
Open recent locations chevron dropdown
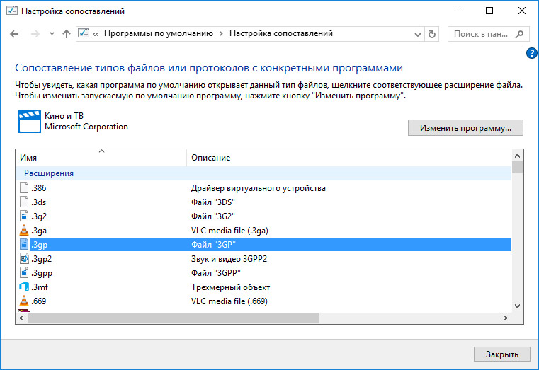tap(52, 34)
